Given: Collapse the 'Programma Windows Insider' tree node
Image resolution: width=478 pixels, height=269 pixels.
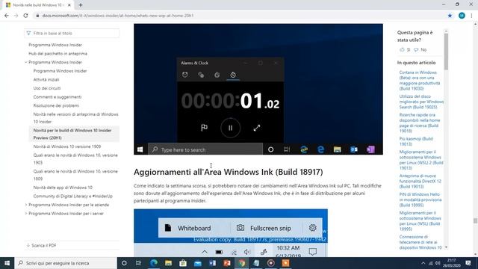Looking at the screenshot, I should coord(26,62).
